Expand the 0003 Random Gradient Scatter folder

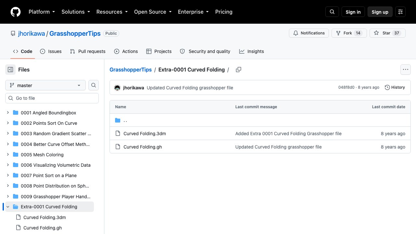8,134
